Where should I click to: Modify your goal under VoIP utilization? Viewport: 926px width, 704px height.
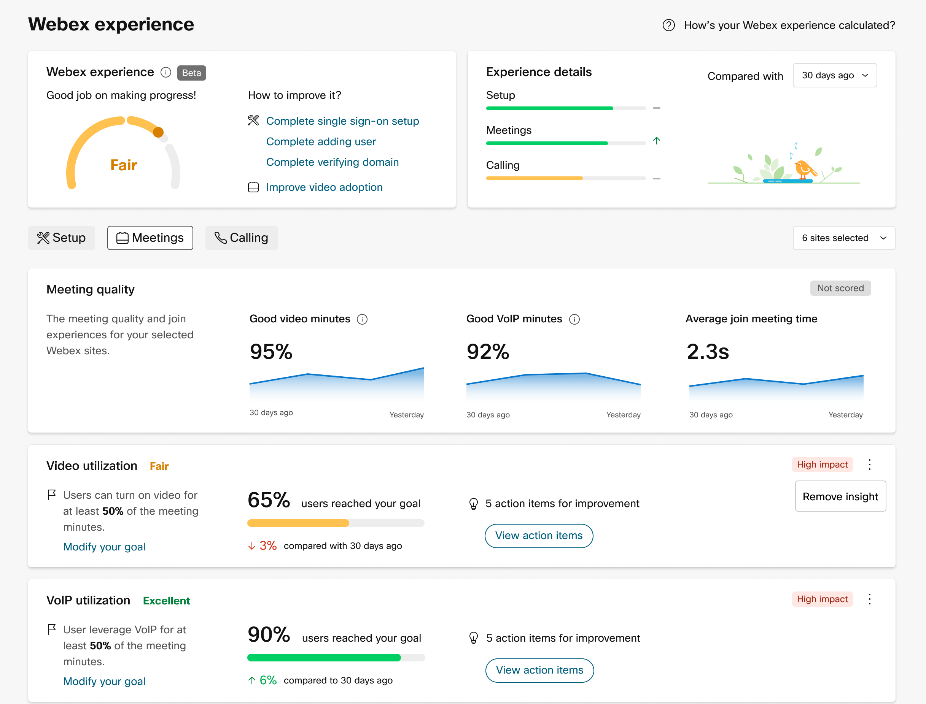coord(104,681)
